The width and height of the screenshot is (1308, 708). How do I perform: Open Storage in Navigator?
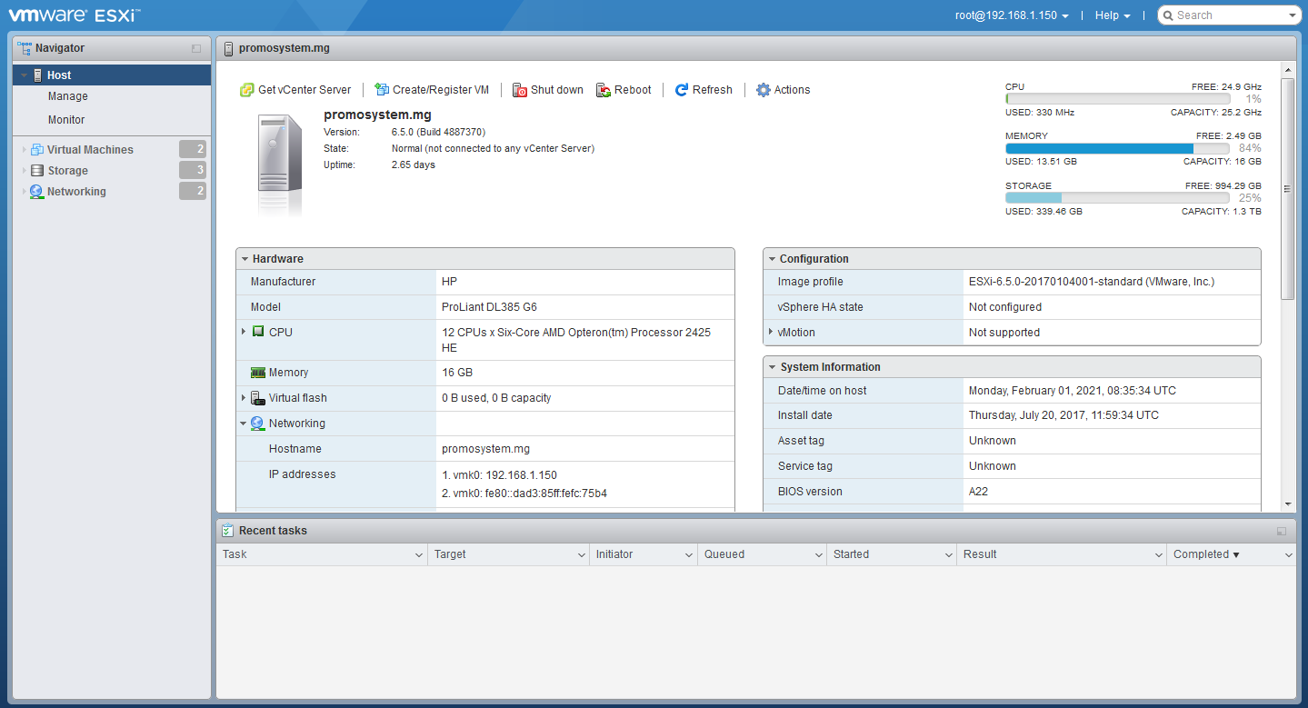point(67,171)
